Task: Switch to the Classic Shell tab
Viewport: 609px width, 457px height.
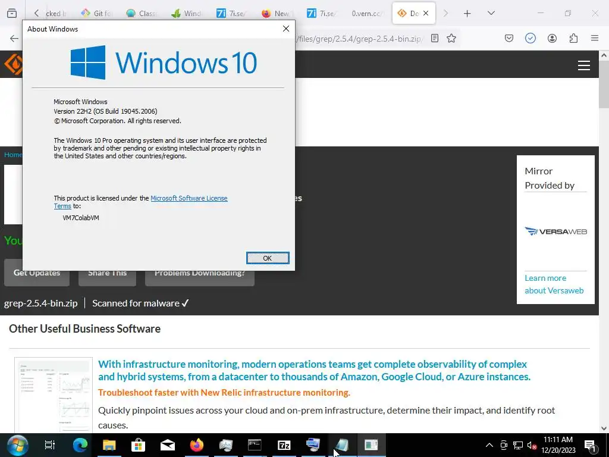Action: point(142,13)
